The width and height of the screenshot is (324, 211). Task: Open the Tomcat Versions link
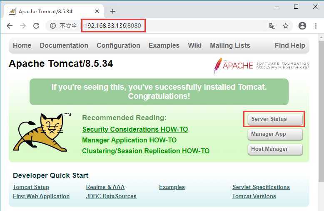(254, 196)
